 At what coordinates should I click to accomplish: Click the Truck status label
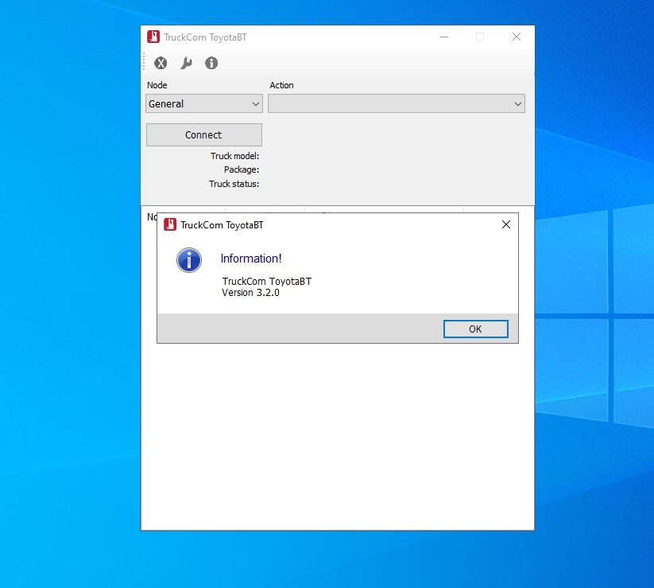[234, 184]
